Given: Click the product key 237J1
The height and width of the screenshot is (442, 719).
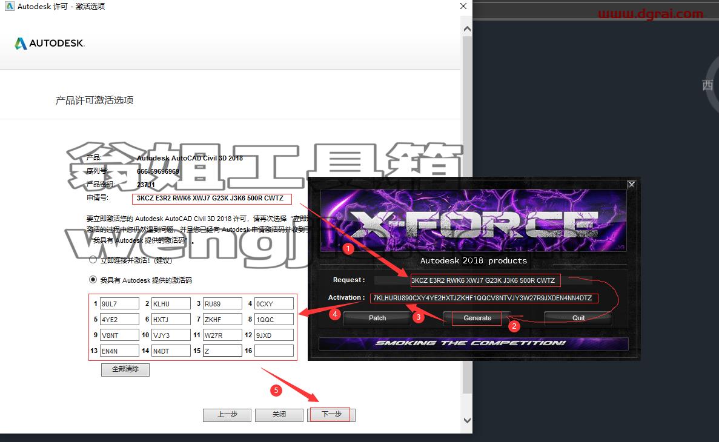Looking at the screenshot, I should (x=146, y=184).
